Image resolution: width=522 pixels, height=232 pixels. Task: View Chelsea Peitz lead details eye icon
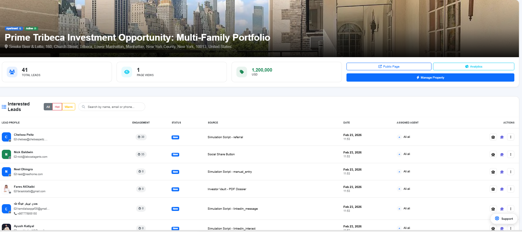coord(493,137)
